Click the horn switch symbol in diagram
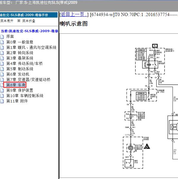 point(129,163)
